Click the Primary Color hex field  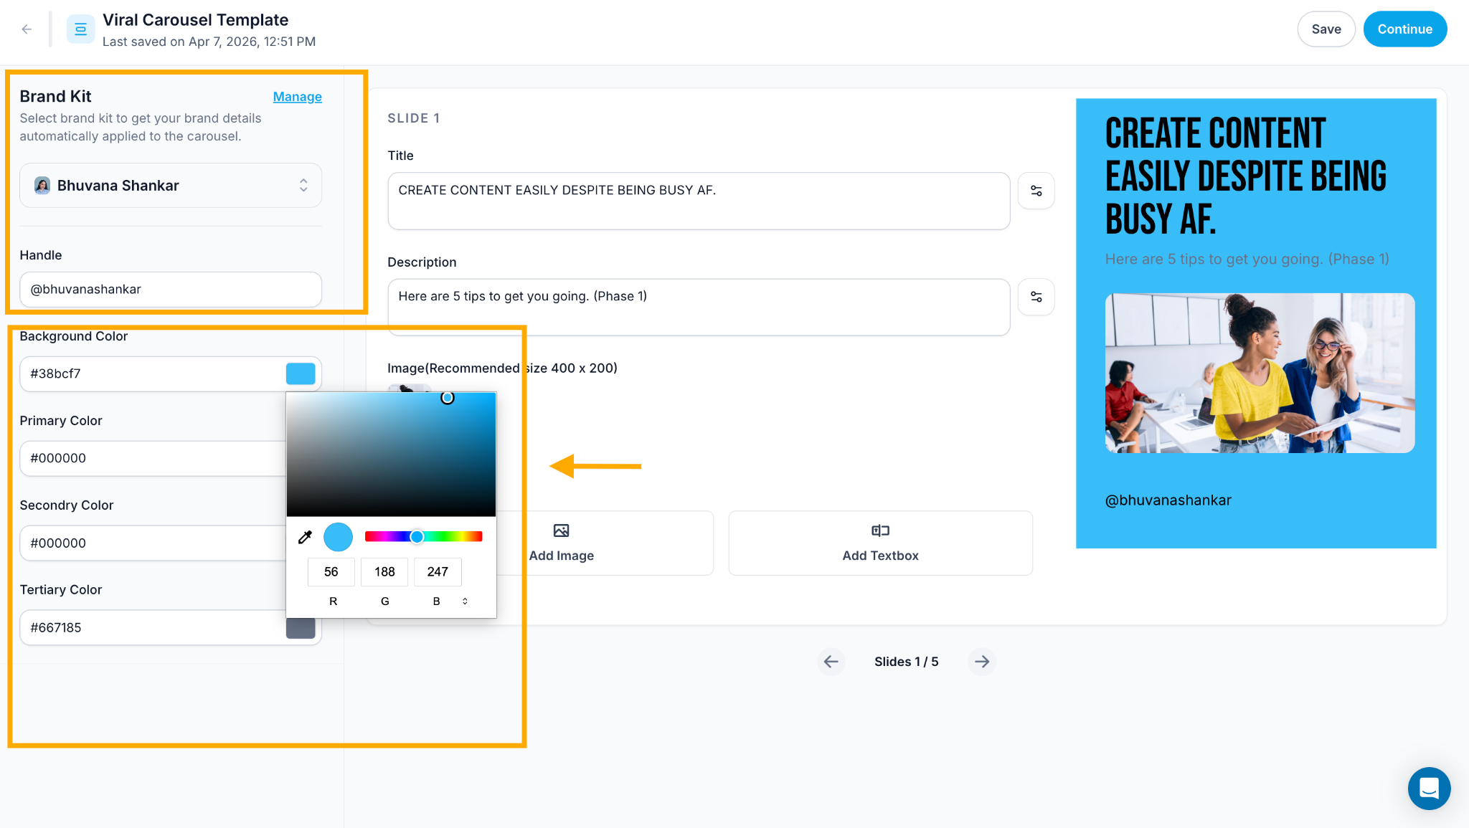153,459
